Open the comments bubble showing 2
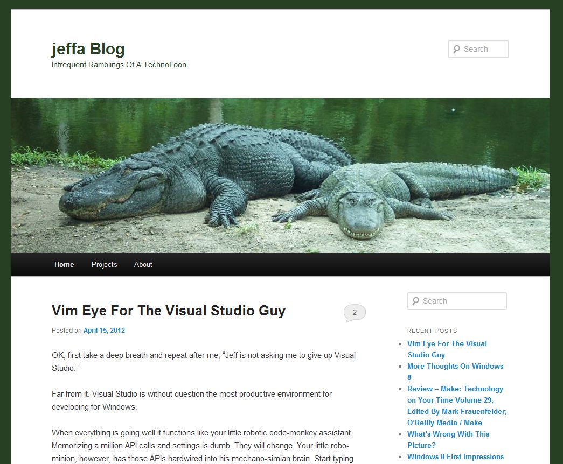This screenshot has width=563, height=464. (355, 313)
